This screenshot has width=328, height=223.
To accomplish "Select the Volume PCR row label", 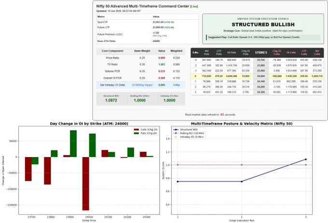I will 112,71.
